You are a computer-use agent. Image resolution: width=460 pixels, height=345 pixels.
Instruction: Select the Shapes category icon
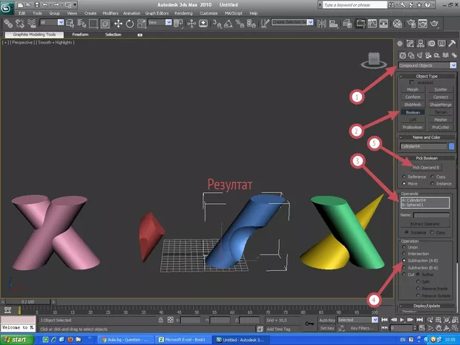pos(412,56)
